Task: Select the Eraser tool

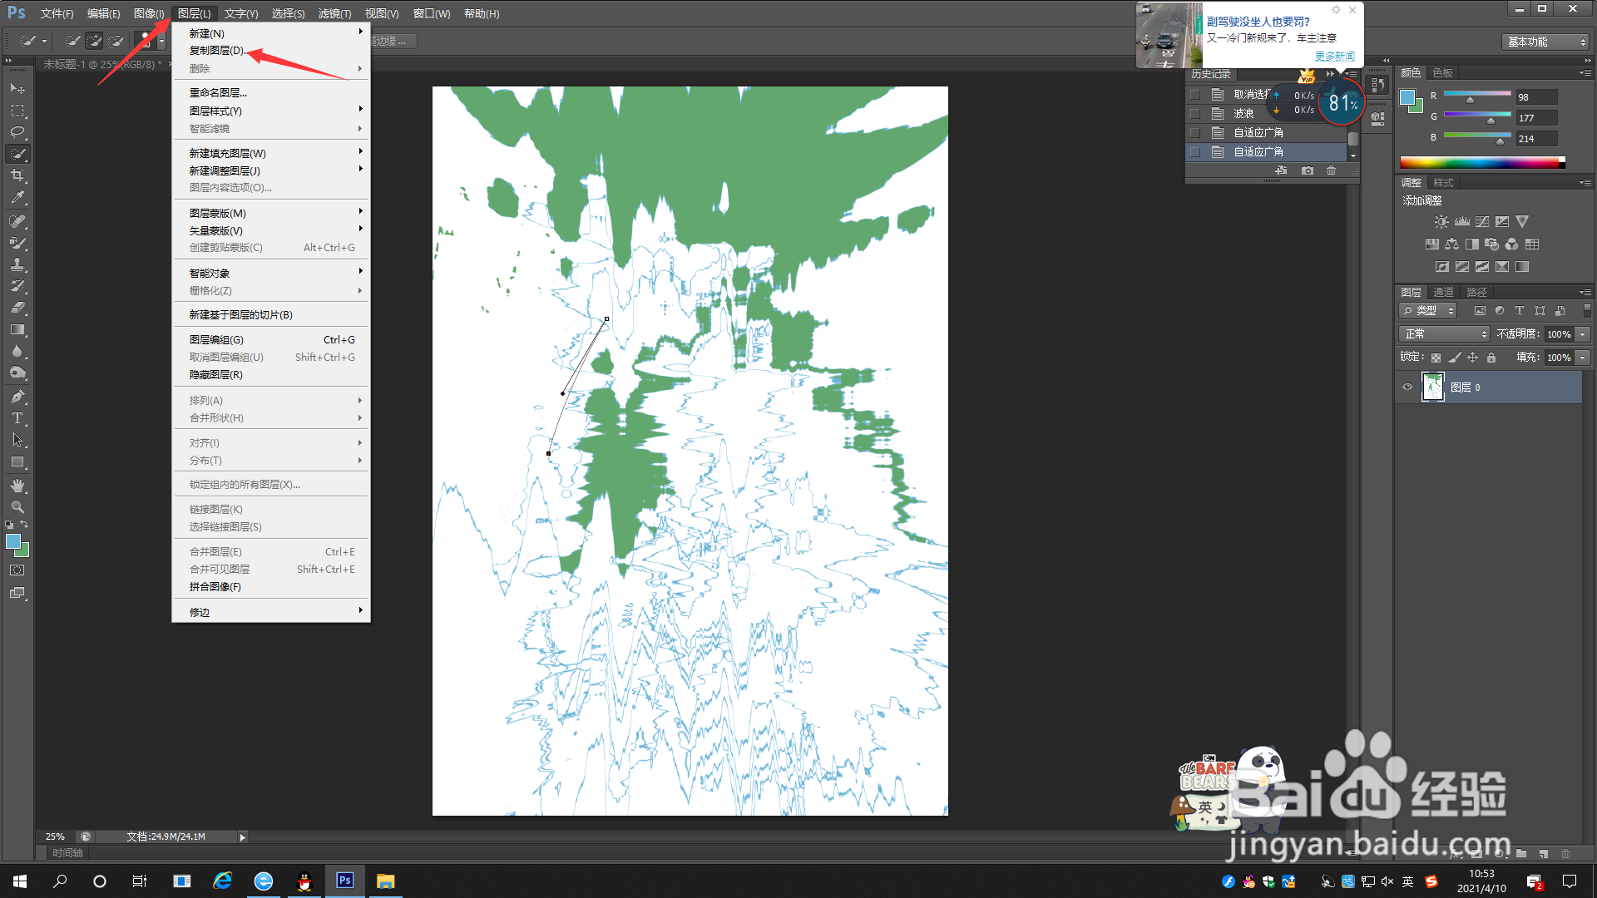Action: pyautogui.click(x=17, y=308)
